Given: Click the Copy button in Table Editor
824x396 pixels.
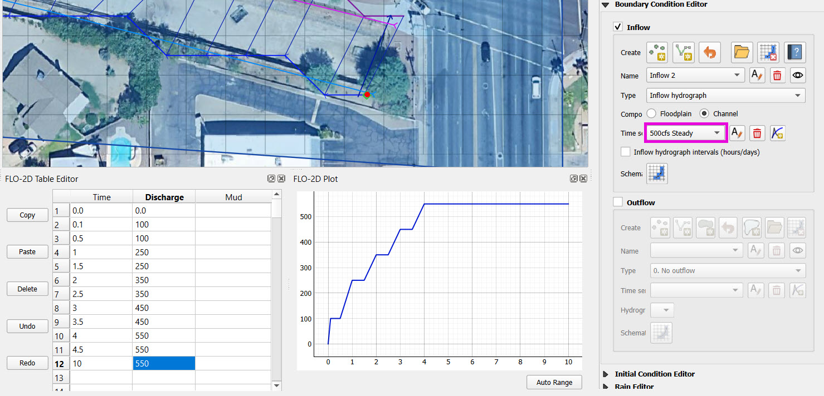Looking at the screenshot, I should tap(27, 215).
